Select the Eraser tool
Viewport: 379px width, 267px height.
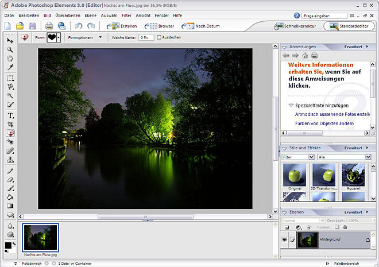click(x=10, y=180)
